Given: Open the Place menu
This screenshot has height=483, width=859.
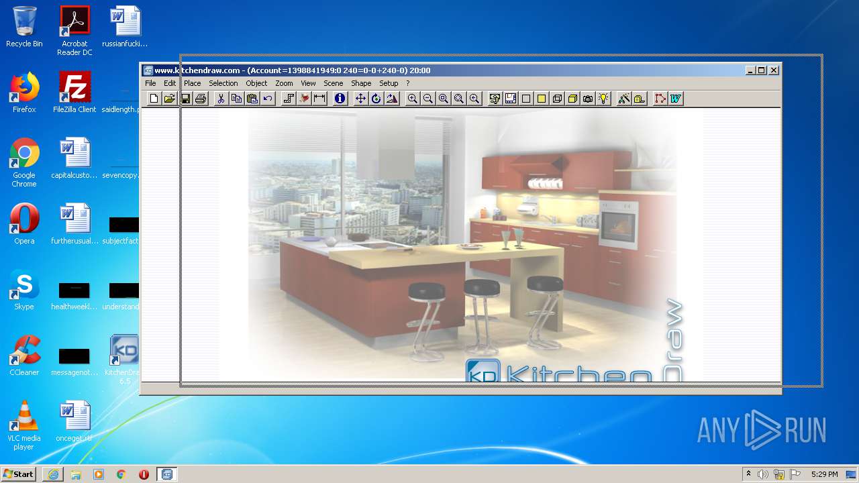Looking at the screenshot, I should coord(193,83).
